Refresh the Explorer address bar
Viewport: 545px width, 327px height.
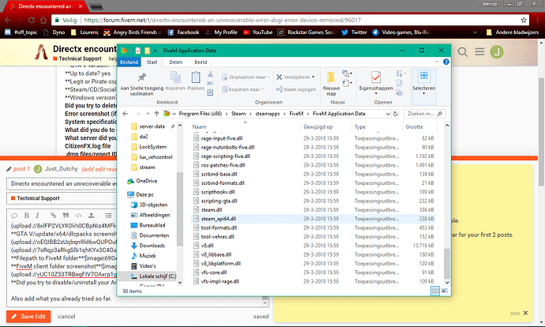tap(395, 114)
